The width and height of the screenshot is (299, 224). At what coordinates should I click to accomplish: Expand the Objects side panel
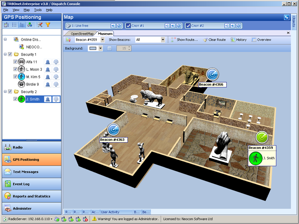click(x=294, y=22)
